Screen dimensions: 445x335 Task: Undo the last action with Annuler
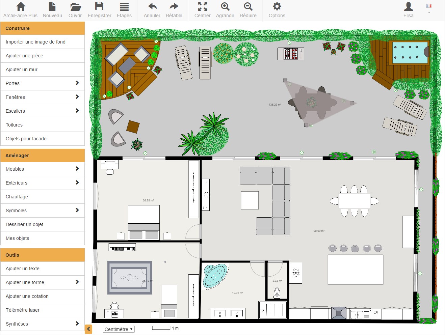152,9
